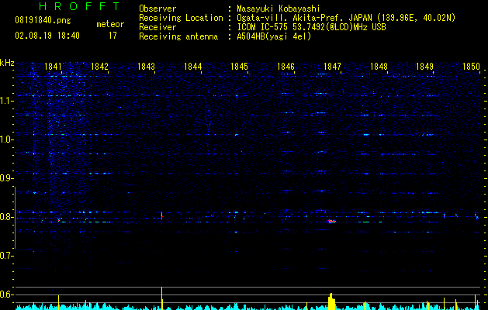Screen dimensions: 488x310
Task: Click the Receiving antenna field label
Action: 178,36
